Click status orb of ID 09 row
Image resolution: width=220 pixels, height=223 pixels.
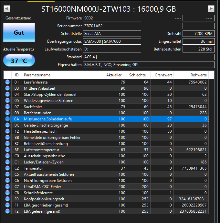coord(7,113)
